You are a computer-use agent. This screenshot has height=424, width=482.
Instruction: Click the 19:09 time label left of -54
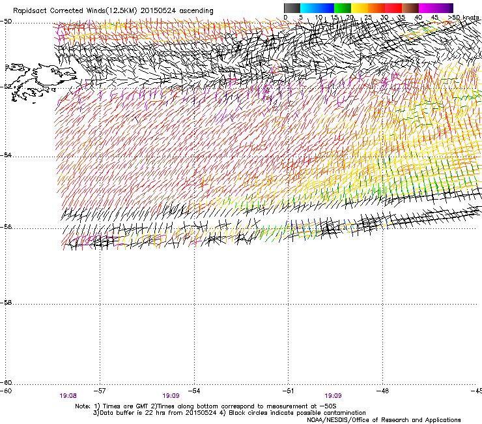[171, 396]
